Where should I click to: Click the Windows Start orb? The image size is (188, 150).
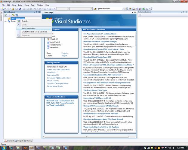click(4, 147)
